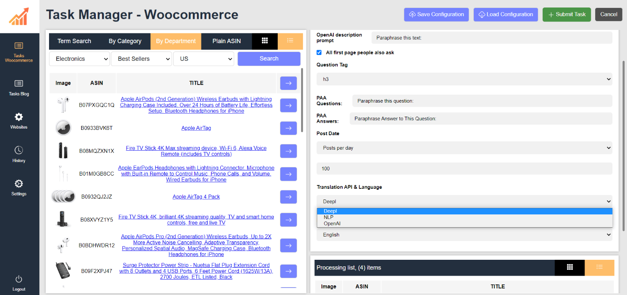The height and width of the screenshot is (295, 627).
Task: Switch to the Term Search tab
Action: click(x=74, y=41)
